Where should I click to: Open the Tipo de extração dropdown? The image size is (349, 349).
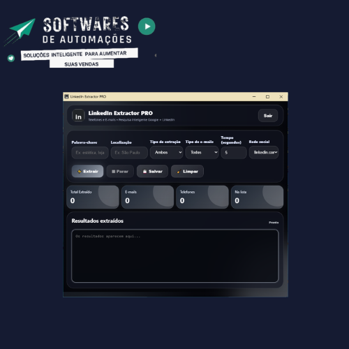pyautogui.click(x=166, y=152)
